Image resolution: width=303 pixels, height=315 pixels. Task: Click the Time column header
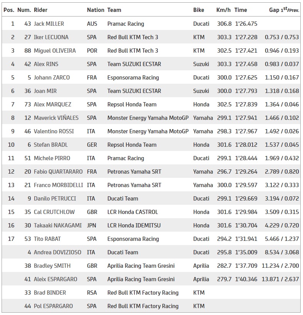click(x=241, y=10)
